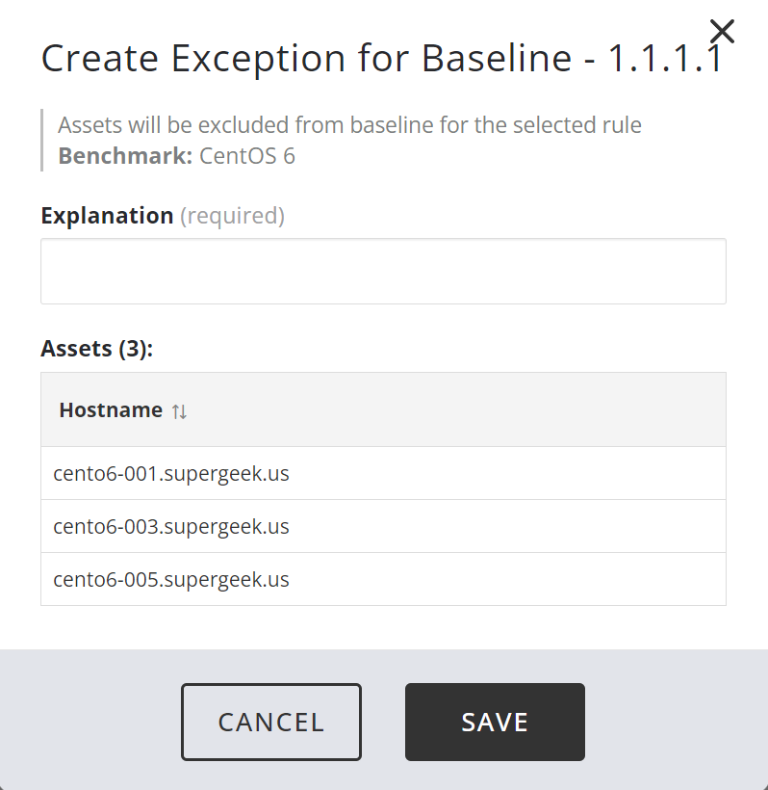Focus the Explanation text field
768x790 pixels.
383,272
